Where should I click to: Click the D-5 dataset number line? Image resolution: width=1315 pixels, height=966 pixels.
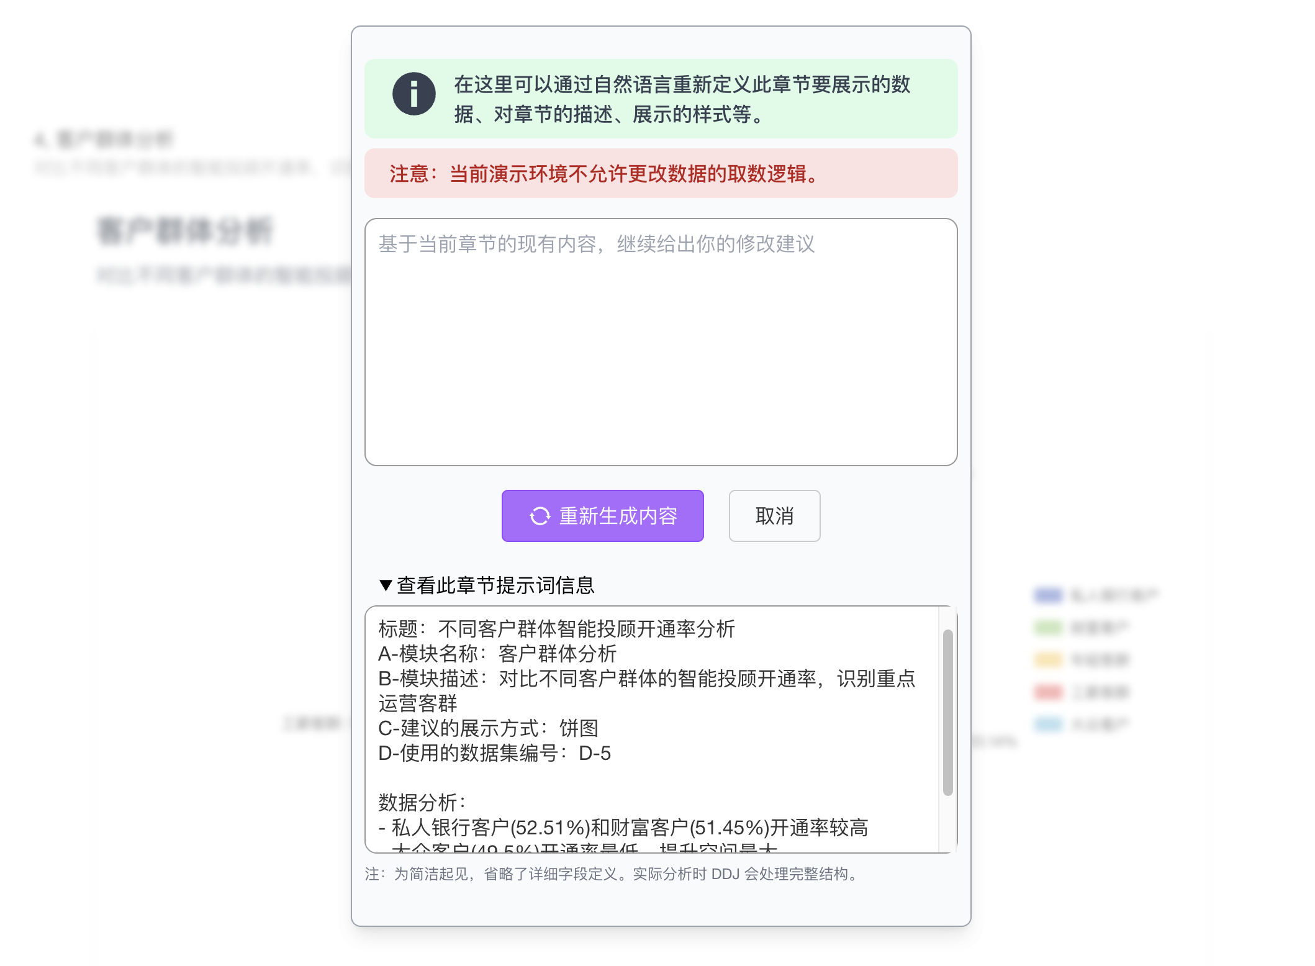click(495, 754)
